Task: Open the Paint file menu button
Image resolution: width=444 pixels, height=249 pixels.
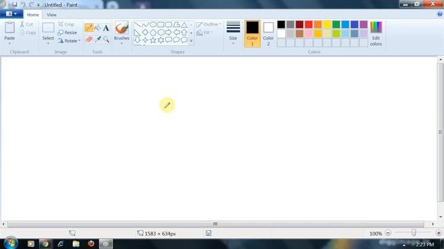Action: tap(11, 14)
